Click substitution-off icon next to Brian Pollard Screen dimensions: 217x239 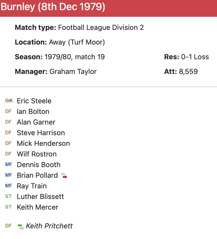(64, 175)
